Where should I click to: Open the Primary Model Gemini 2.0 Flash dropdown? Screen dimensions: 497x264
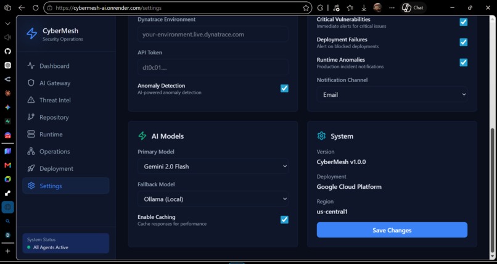point(213,166)
